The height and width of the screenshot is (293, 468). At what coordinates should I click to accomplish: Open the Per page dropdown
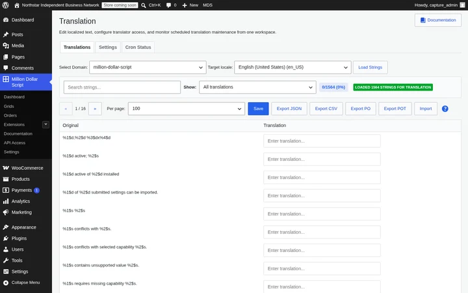(187, 109)
